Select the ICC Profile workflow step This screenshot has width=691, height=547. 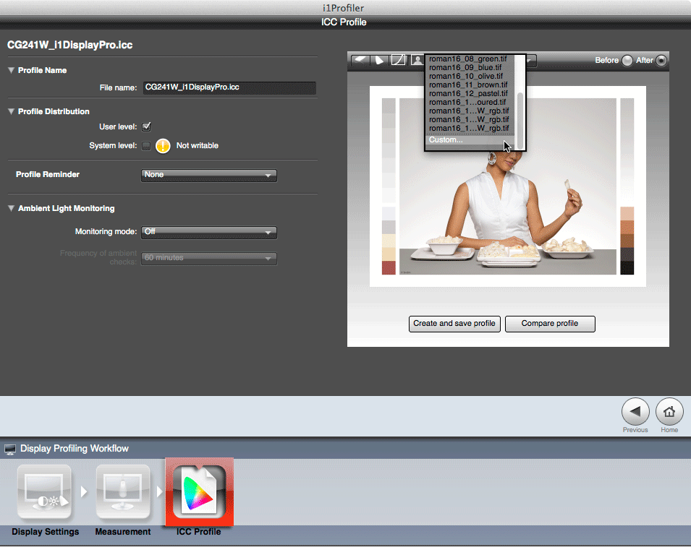click(199, 492)
